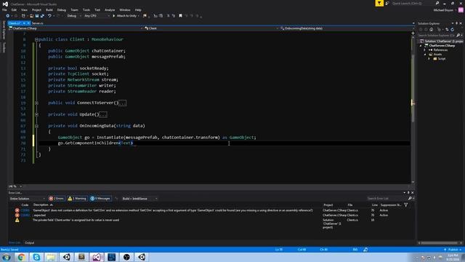The height and width of the screenshot is (262, 465).
Task: Expand the References node
Action: coord(424,50)
